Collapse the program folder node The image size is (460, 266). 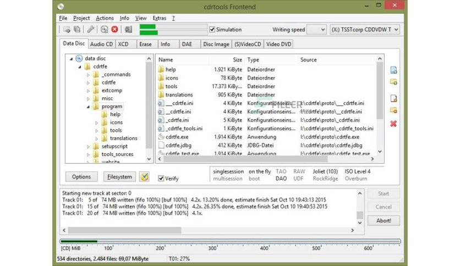tap(88, 107)
